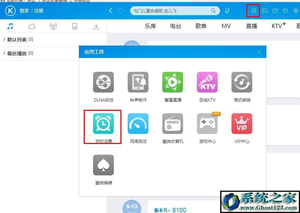Switch to local music note tab
The height and width of the screenshot is (213, 300).
point(10,26)
